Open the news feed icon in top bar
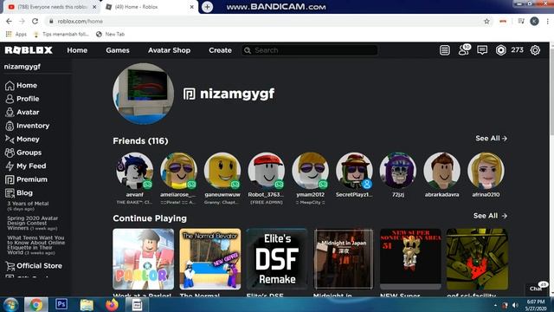 (444, 50)
